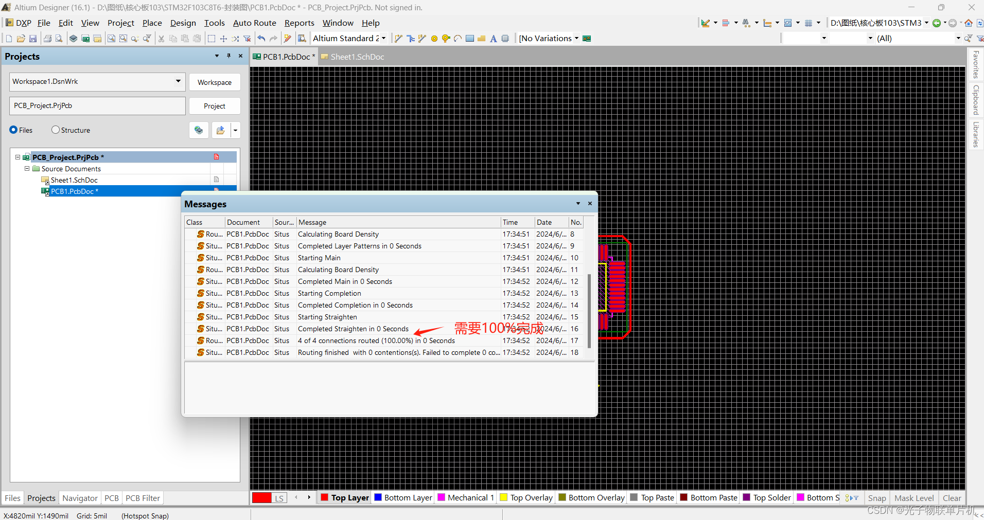Cut selection using scissors icon

coord(161,39)
